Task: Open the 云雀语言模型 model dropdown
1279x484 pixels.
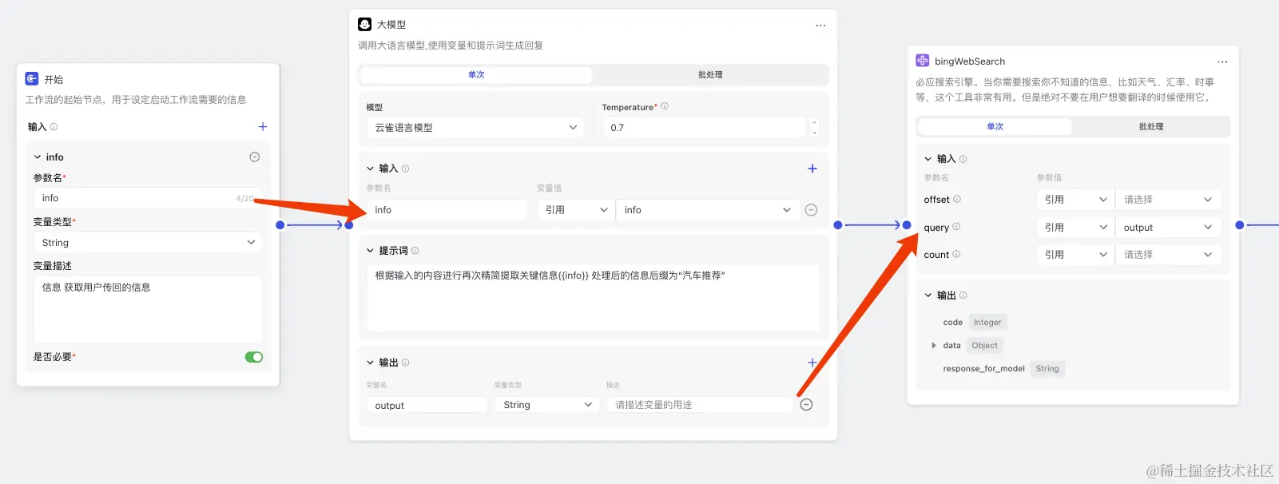Action: click(475, 128)
